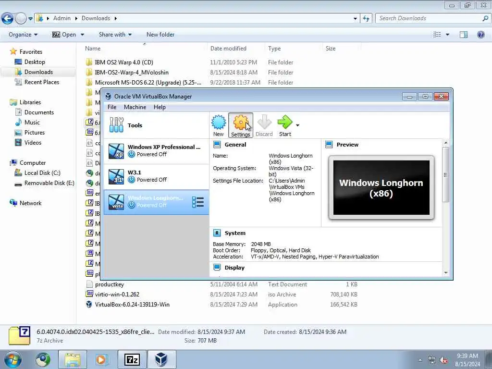The width and height of the screenshot is (492, 369).
Task: Click the Tools icon in VirtualBox
Action: pyautogui.click(x=116, y=125)
